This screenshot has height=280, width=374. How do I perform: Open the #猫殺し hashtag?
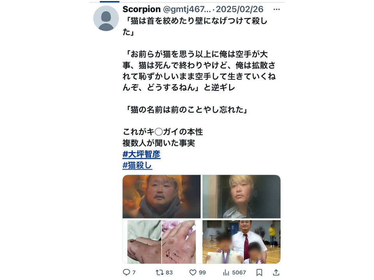click(x=137, y=165)
